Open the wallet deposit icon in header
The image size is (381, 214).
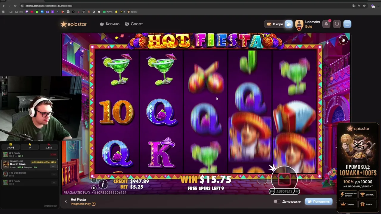pyautogui.click(x=289, y=24)
